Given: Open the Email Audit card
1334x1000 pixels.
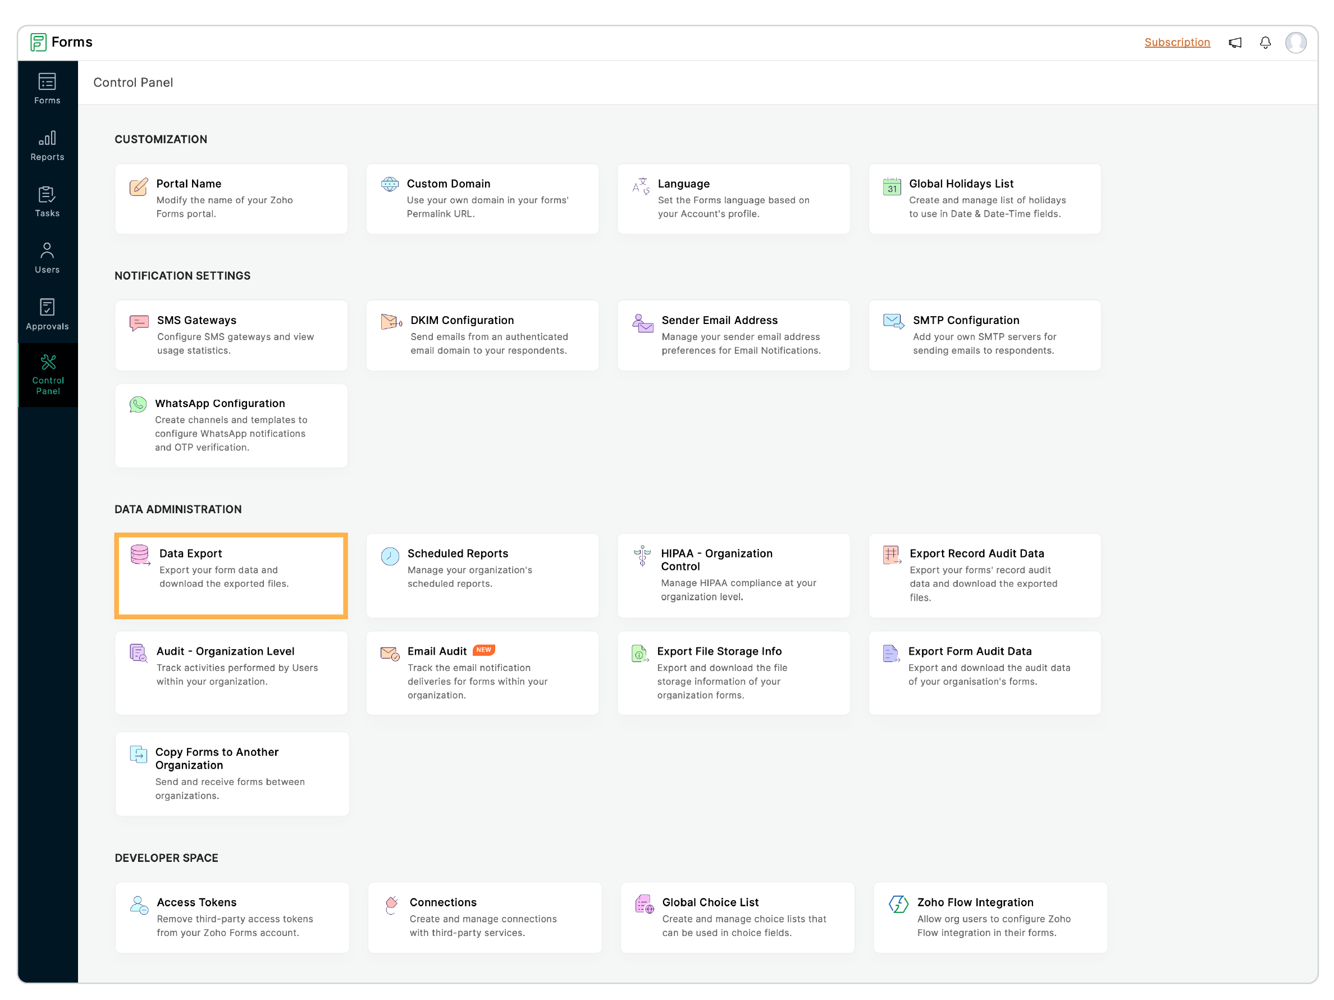Looking at the screenshot, I should [x=482, y=673].
